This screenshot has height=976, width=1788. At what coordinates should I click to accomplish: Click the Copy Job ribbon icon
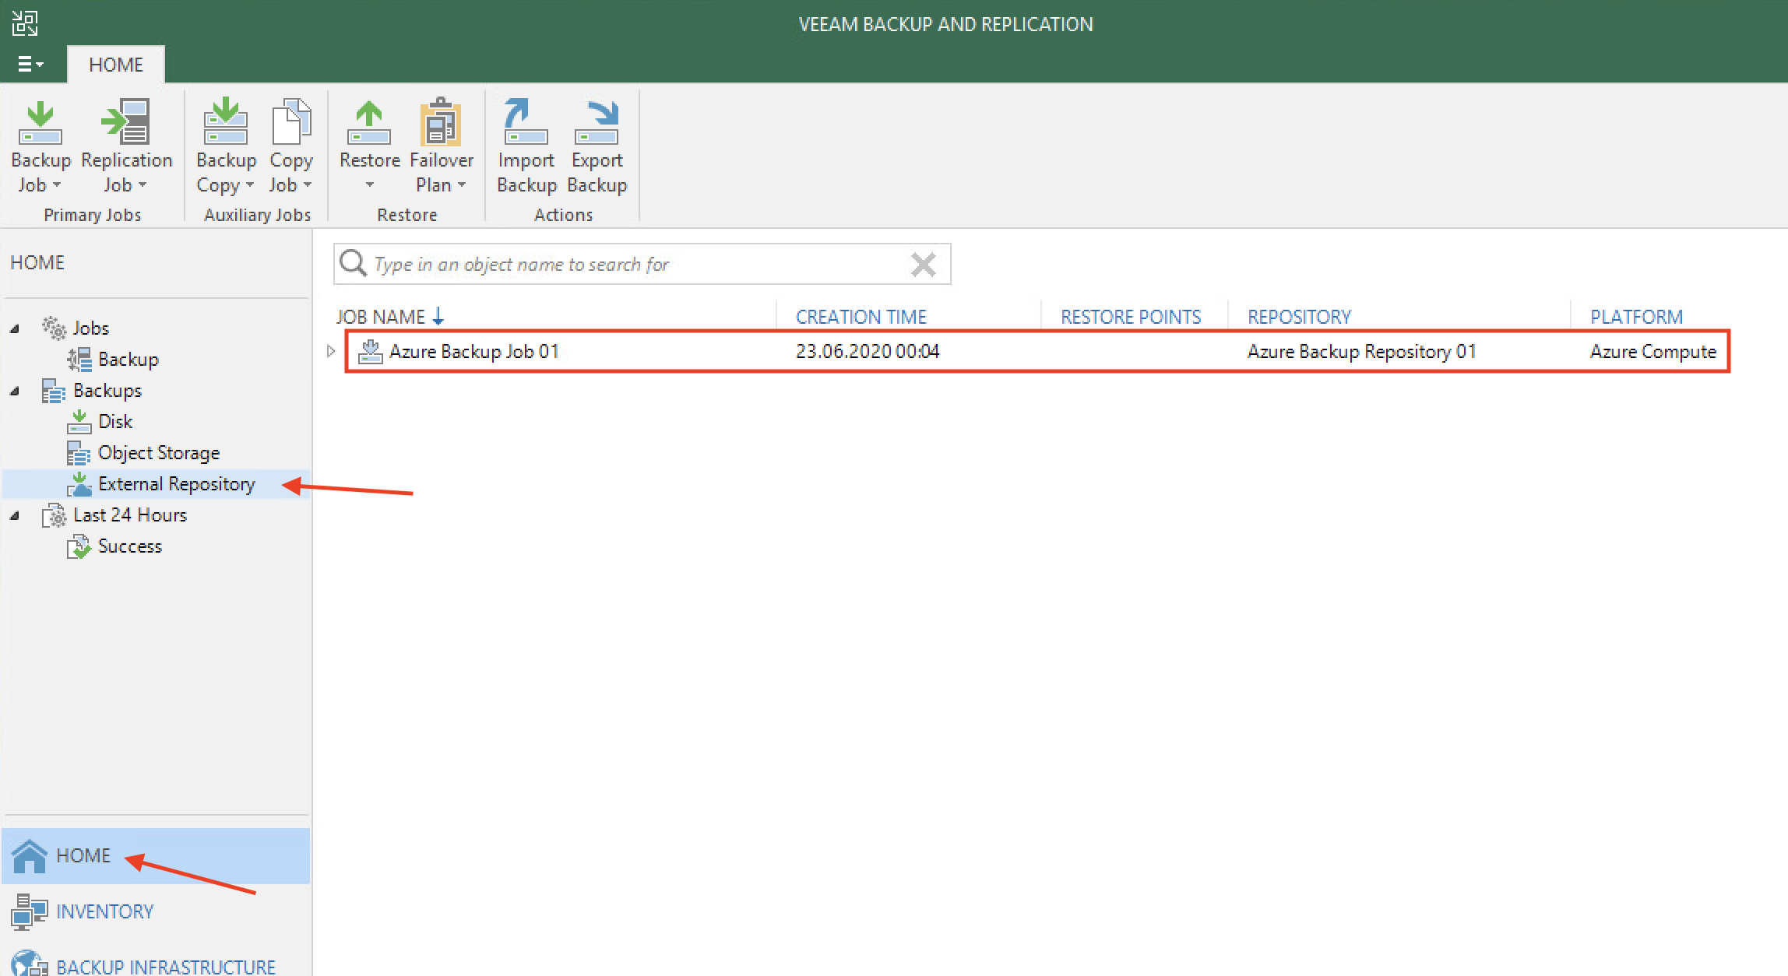point(291,121)
